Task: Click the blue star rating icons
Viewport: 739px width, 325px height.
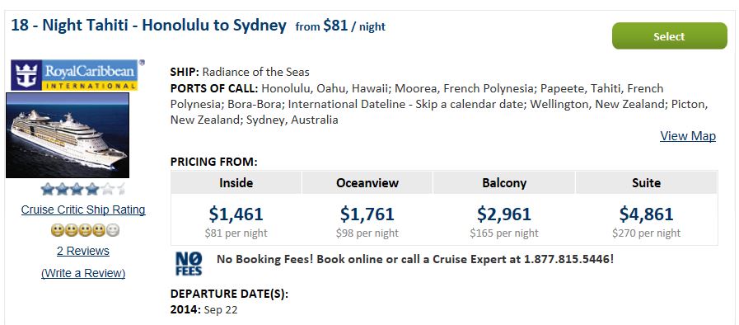Action: pyautogui.click(x=83, y=189)
